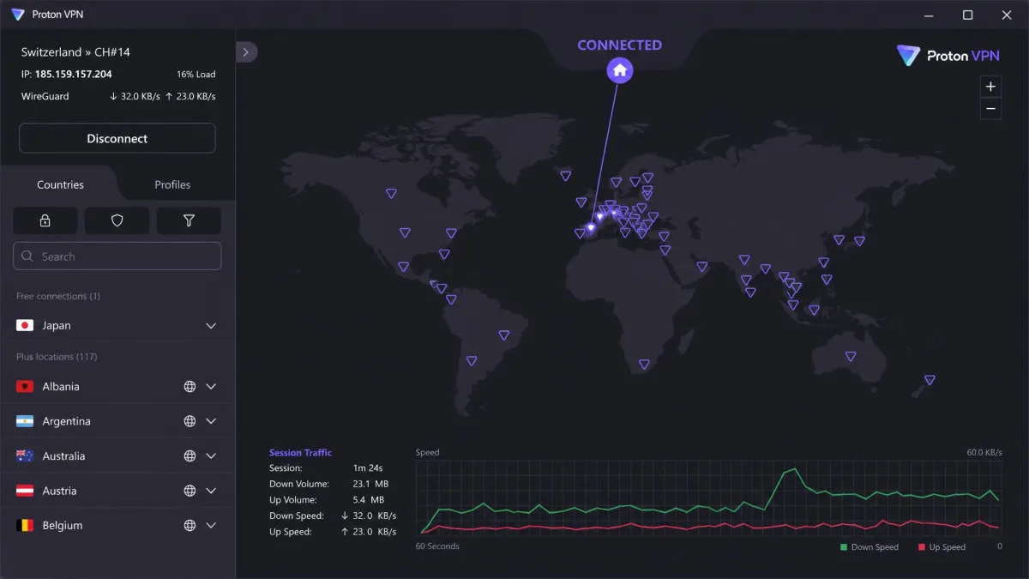Click the Proton VPN title bar logo
1029x579 pixels.
(18, 15)
